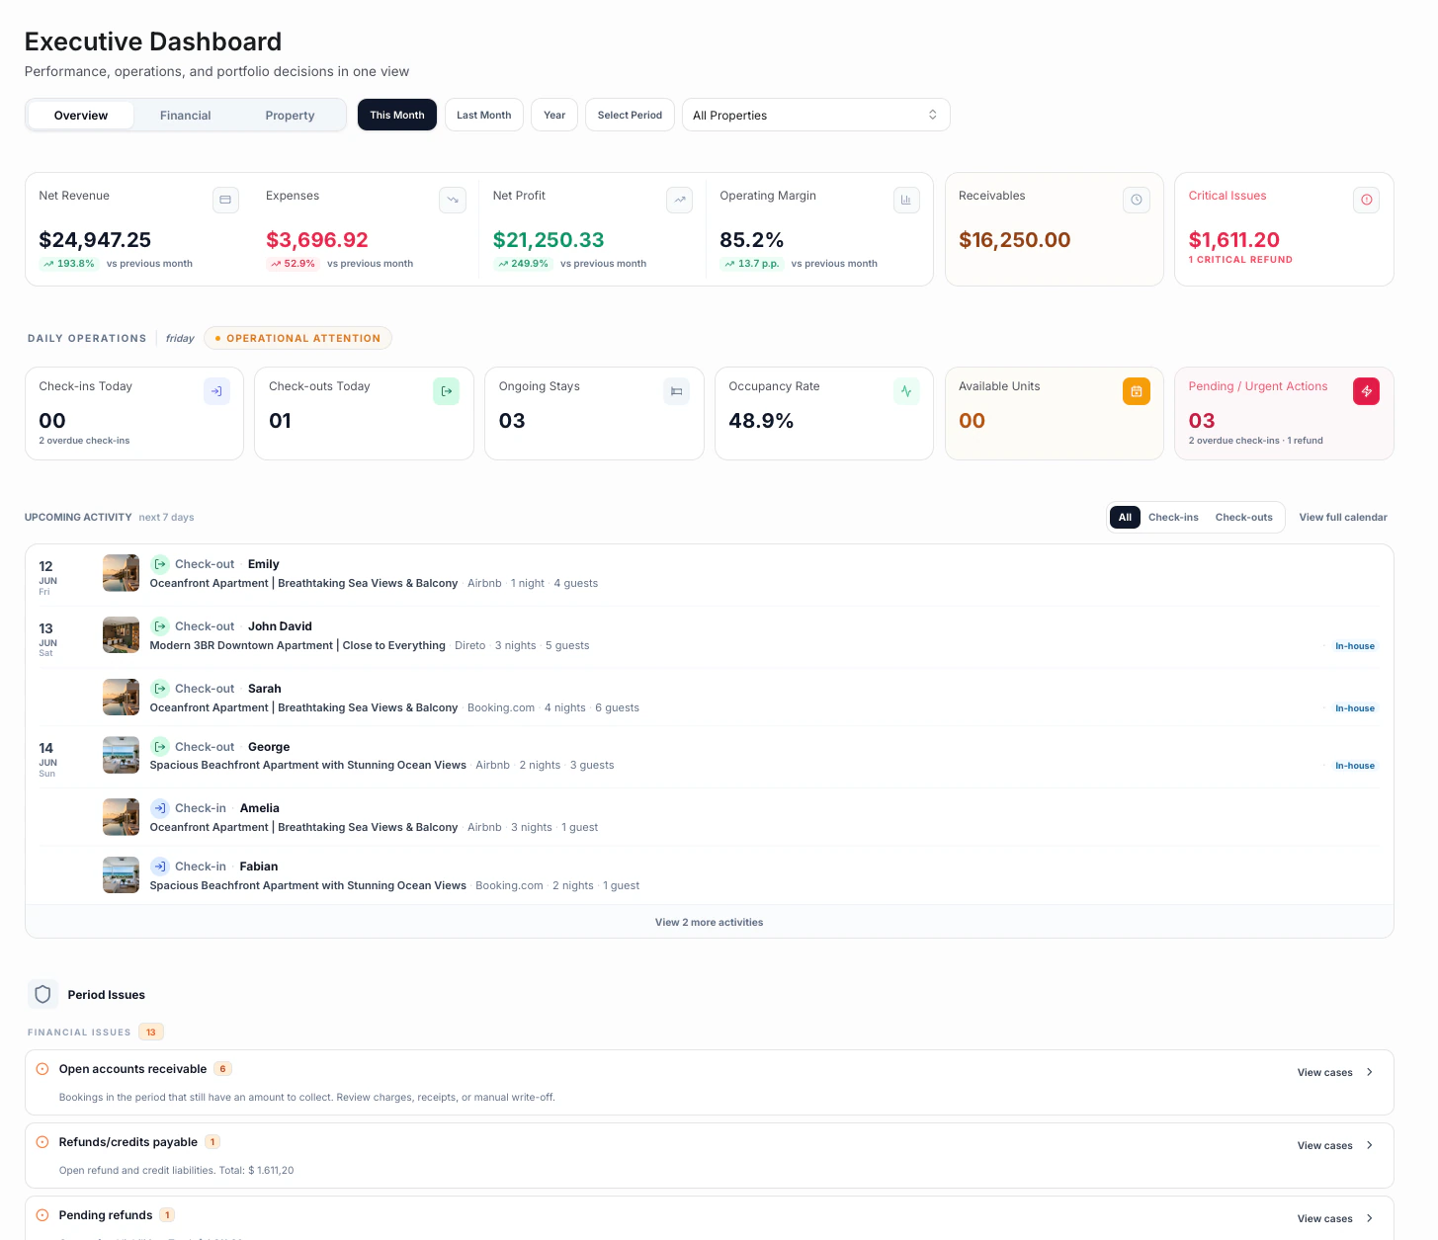
Task: Click the In-house badge on John David's row
Action: 1354,646
